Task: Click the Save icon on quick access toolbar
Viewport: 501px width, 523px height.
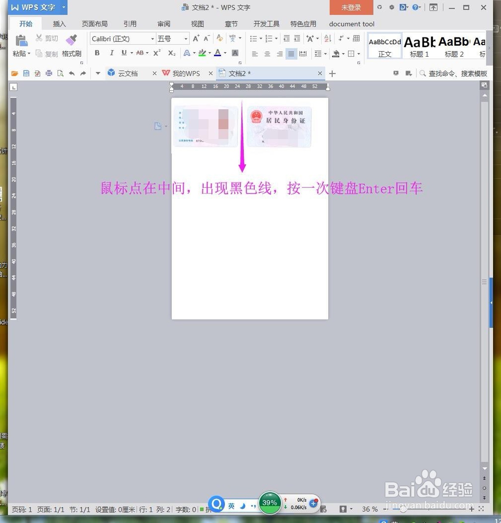Action: (x=26, y=73)
